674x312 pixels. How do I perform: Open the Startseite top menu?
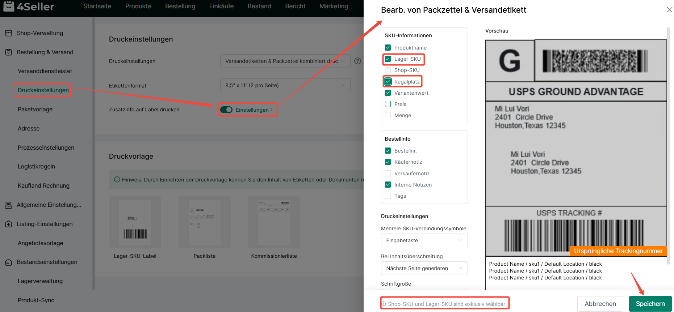coord(97,6)
